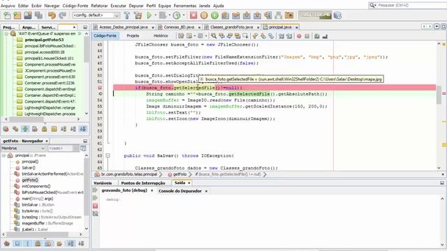The width and height of the screenshot is (447, 251).
Task: Click the green Run Project icon
Action: [149, 15]
